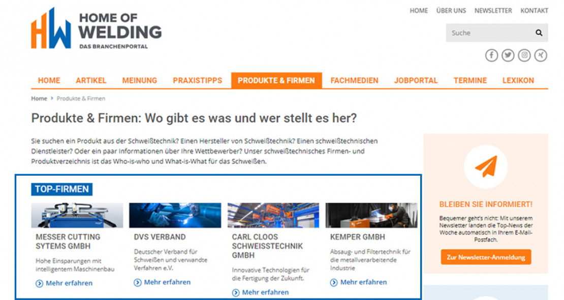The height and width of the screenshot is (300, 564).
Task: Click the Home breadcrumb link
Action: click(39, 98)
